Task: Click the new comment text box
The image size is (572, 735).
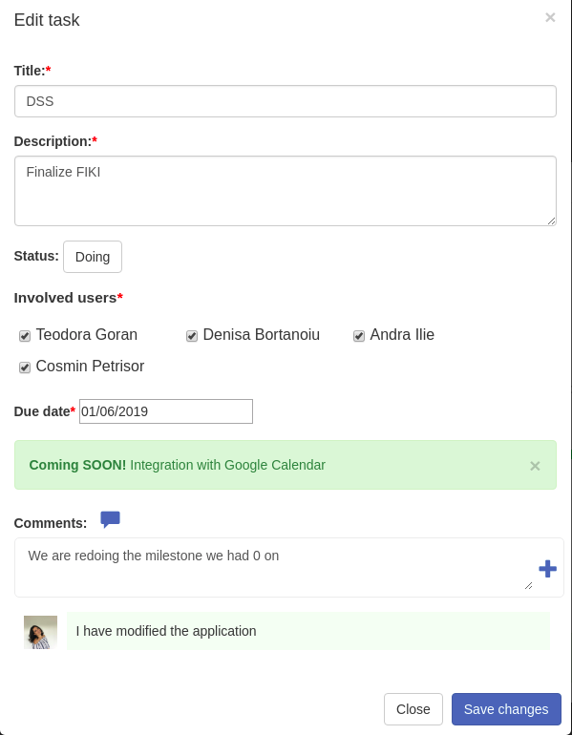Action: click(274, 567)
